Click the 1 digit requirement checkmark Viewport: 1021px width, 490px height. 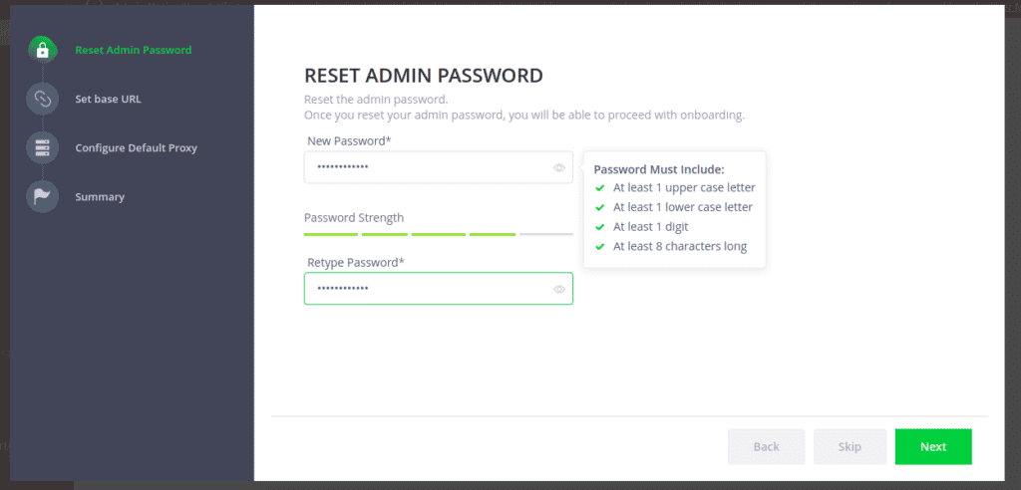pos(600,227)
